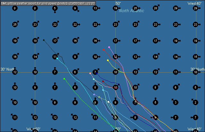Select the light sky-blue yacht dot
205x132 pixels.
coord(103,90)
